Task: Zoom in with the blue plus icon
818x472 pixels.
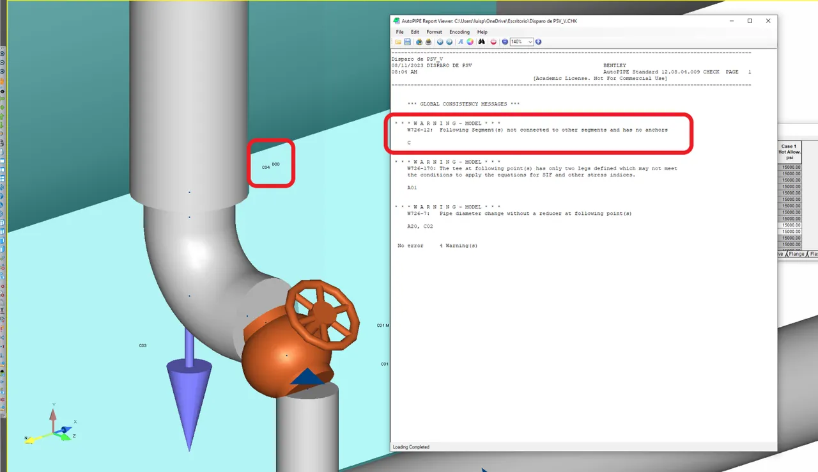Action: tap(538, 42)
